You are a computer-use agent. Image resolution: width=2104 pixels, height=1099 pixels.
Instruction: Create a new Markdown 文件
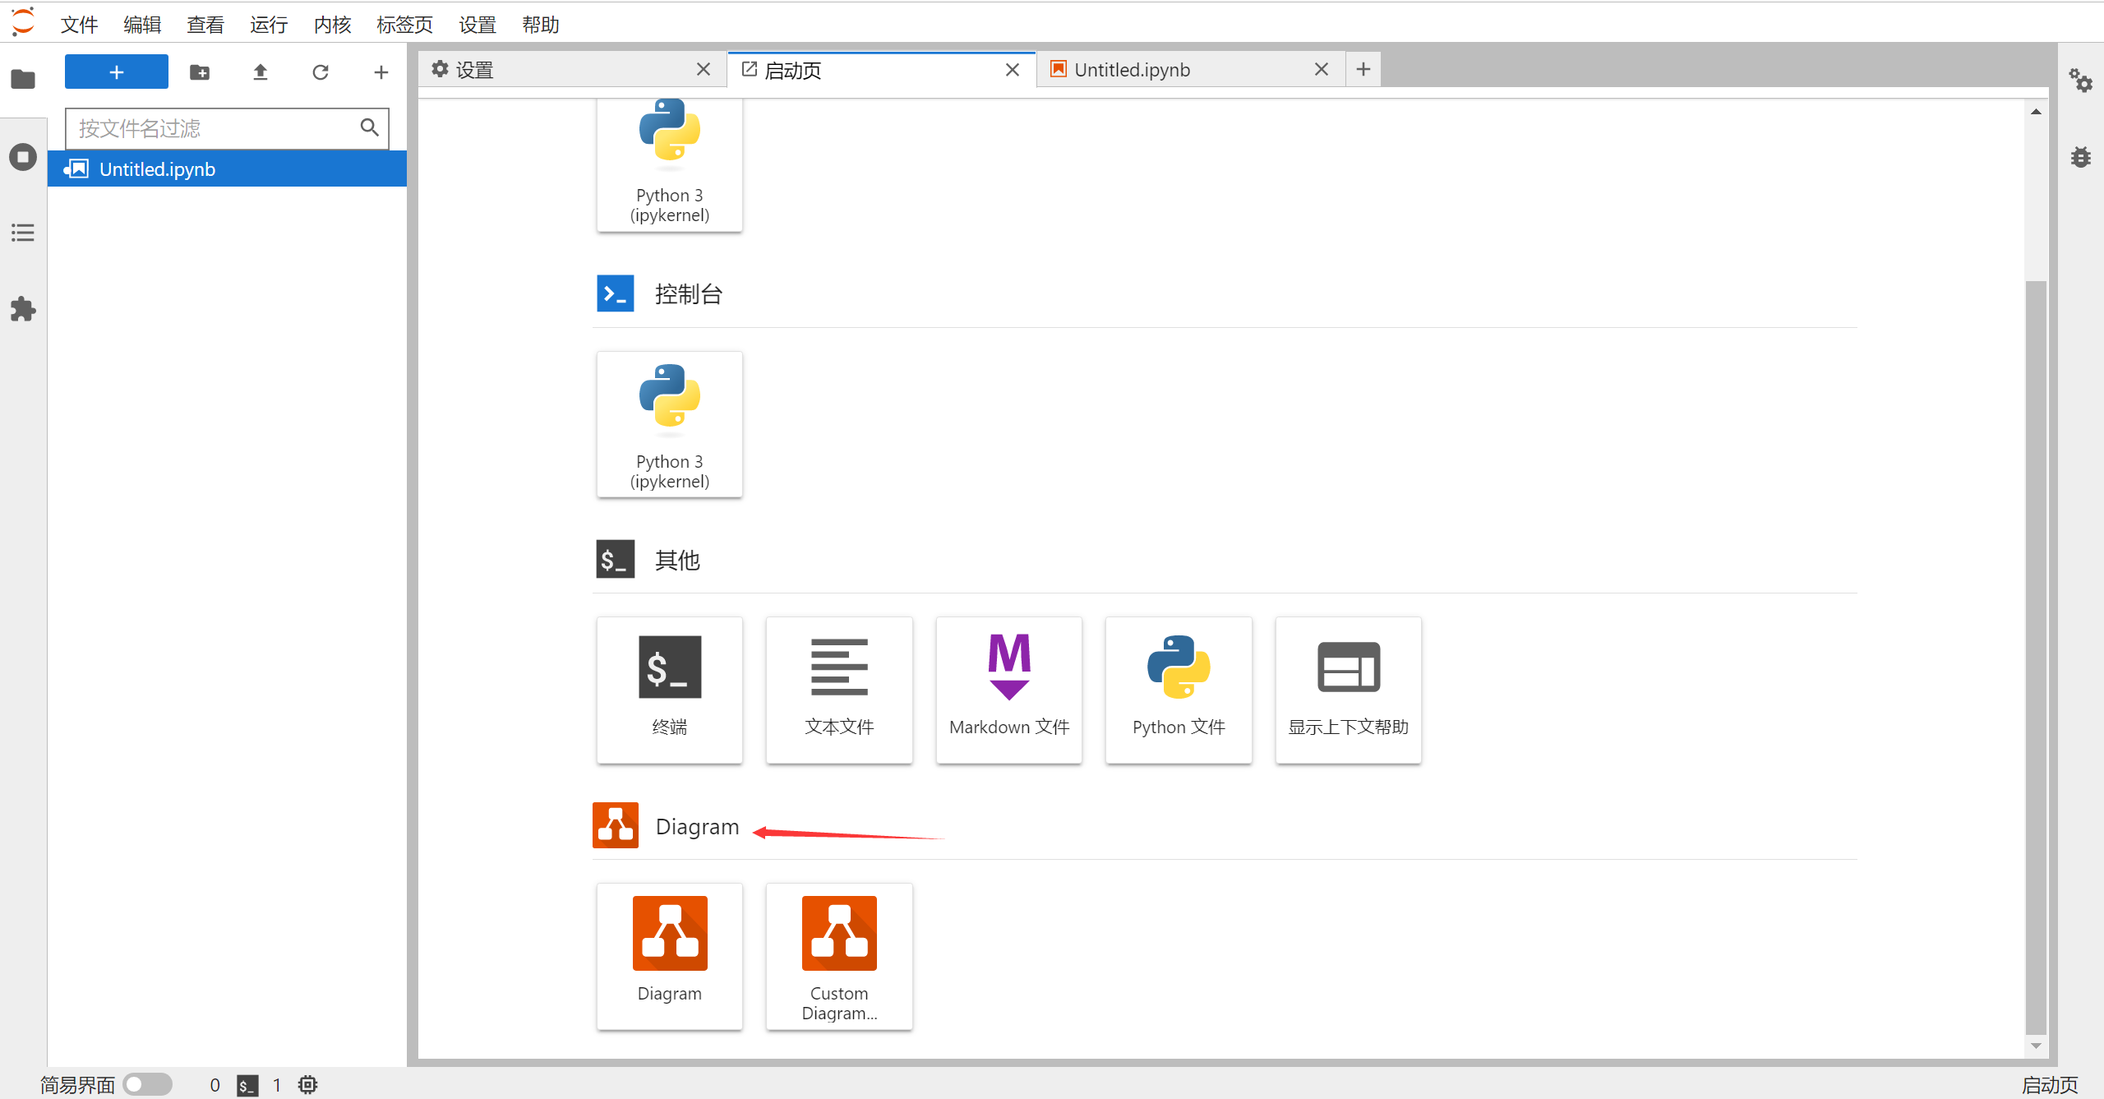(1008, 689)
